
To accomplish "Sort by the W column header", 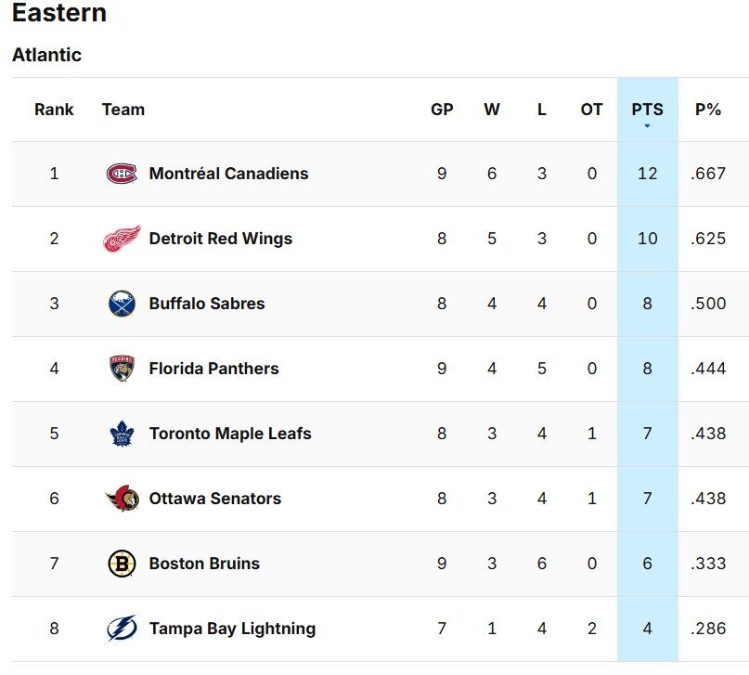I will pyautogui.click(x=492, y=110).
